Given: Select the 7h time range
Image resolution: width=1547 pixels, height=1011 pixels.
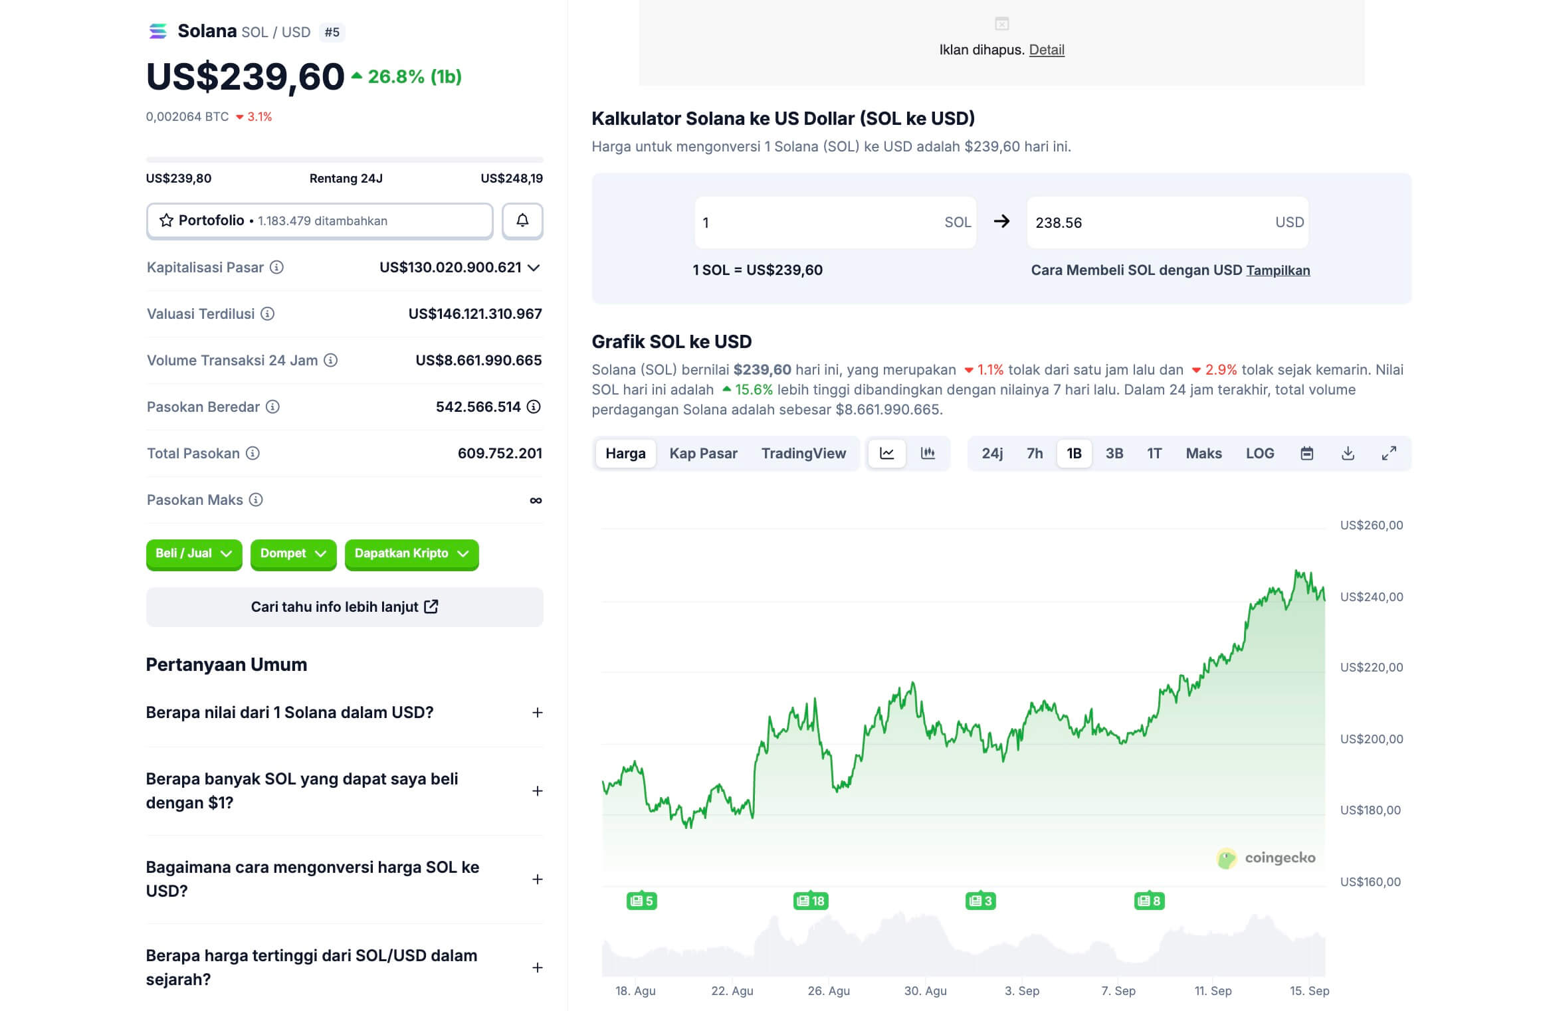Looking at the screenshot, I should (1035, 453).
